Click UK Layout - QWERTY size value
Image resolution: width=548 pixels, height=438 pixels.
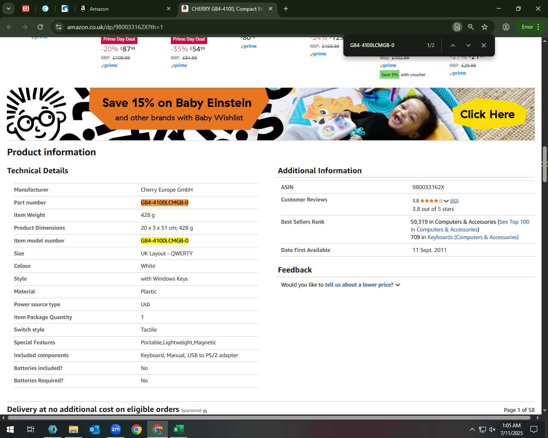167,254
